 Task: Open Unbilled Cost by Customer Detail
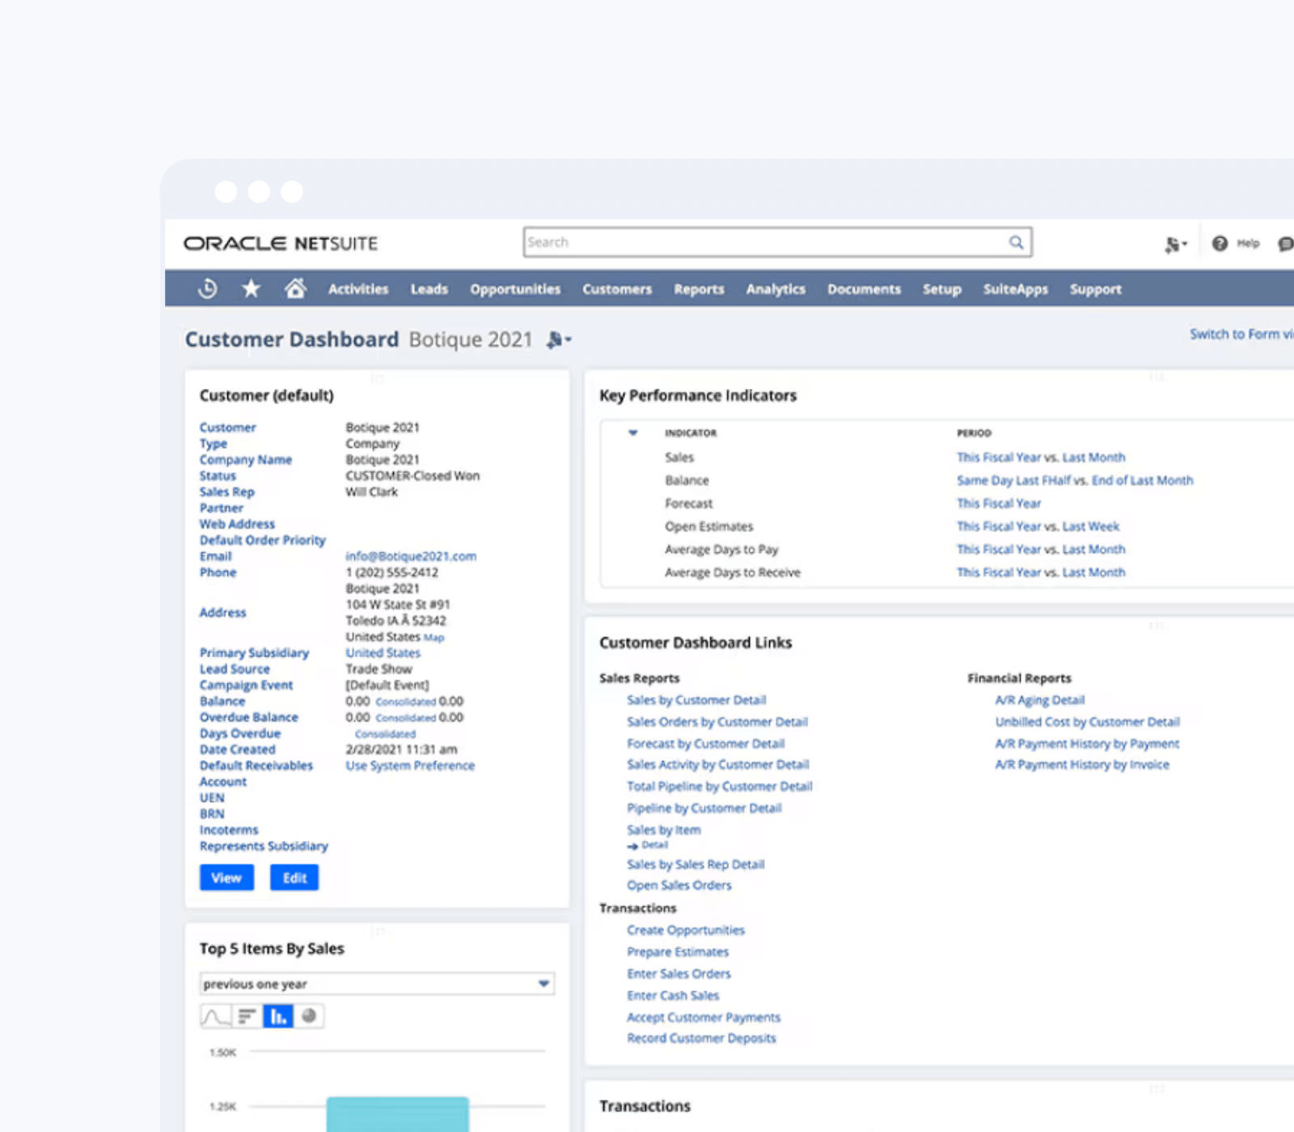(1088, 722)
